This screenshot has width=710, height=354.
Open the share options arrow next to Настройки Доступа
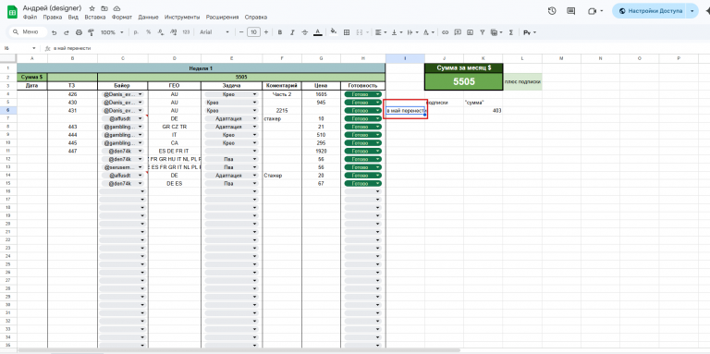(x=692, y=11)
